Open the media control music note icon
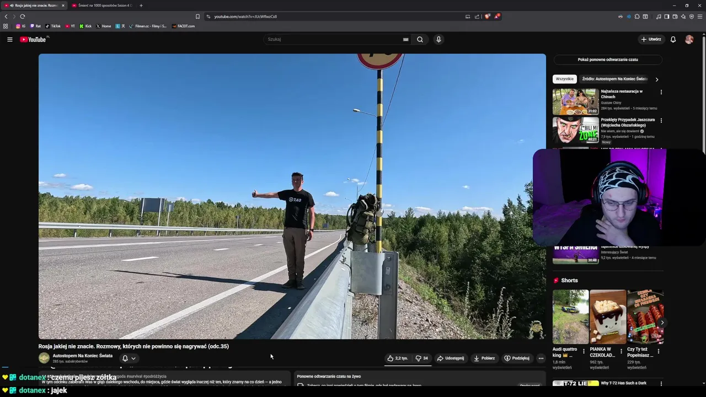Screen dimensions: 706x397 pyautogui.click(x=659, y=17)
